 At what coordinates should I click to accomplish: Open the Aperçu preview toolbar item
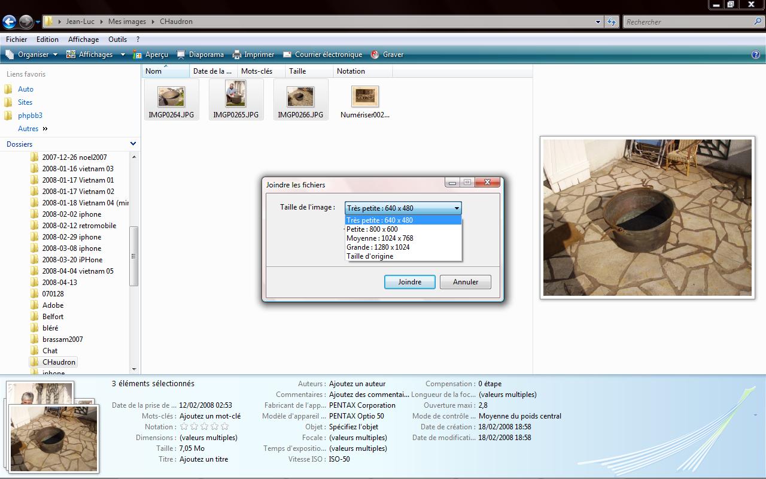point(150,54)
